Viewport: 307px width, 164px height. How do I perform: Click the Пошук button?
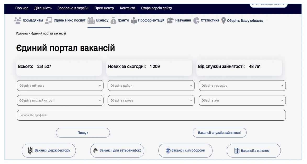pyautogui.click(x=83, y=133)
